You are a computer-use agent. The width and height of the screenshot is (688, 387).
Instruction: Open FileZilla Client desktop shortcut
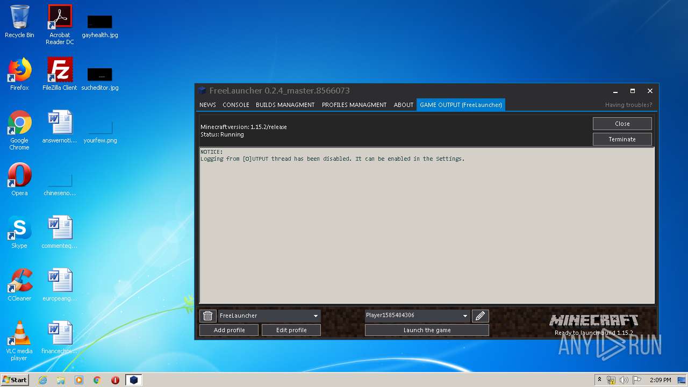(60, 74)
